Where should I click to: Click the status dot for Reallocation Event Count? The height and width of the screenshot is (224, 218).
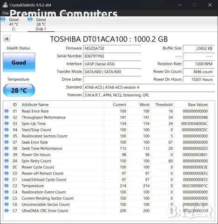tap(7, 192)
